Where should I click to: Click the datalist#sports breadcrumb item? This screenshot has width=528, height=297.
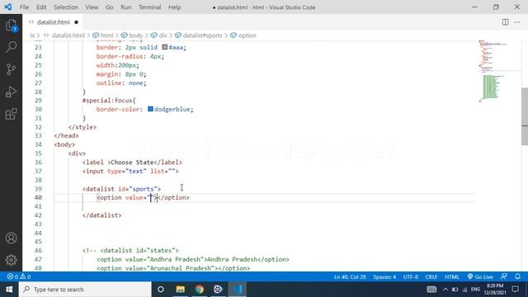point(202,35)
